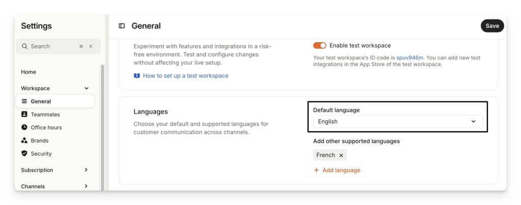Viewport: 521px width, 205px height.
Task: Expand the Channels section
Action: pyautogui.click(x=86, y=186)
